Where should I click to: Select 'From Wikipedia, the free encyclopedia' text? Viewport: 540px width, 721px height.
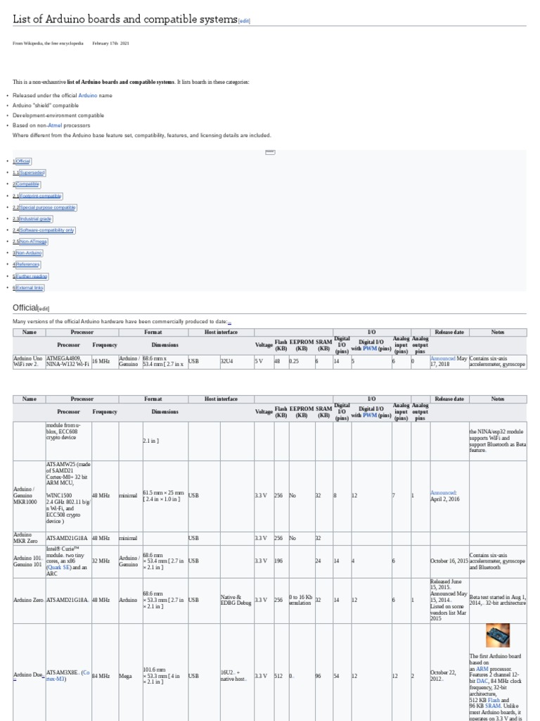(48, 43)
